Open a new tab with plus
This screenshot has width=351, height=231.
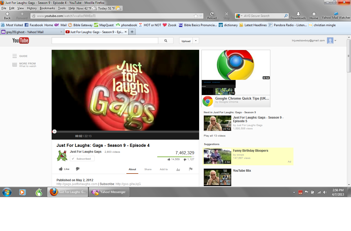[132, 32]
